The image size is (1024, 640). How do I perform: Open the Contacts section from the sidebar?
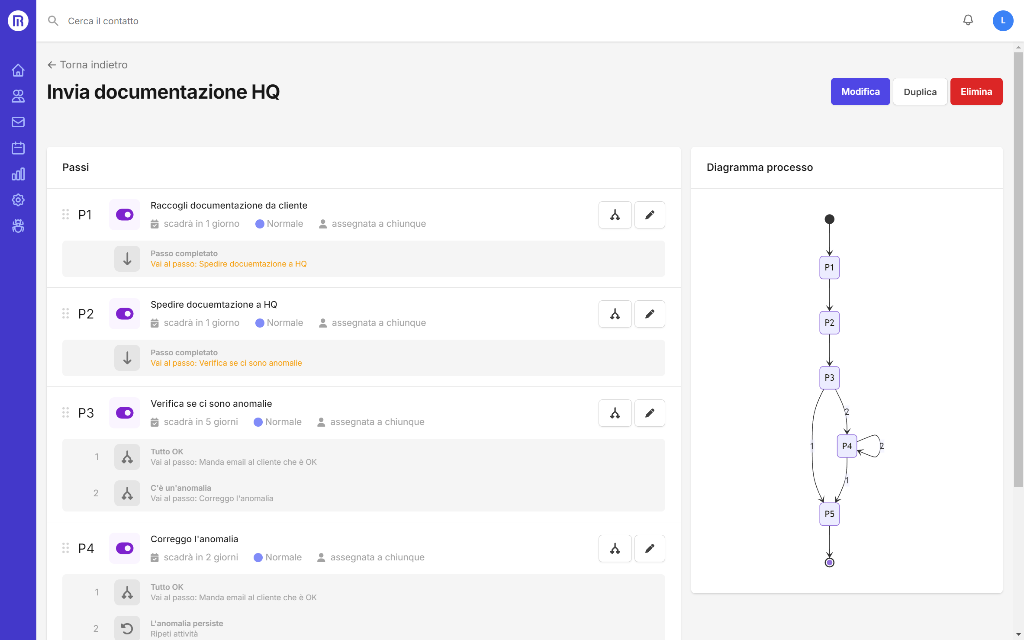coord(18,96)
